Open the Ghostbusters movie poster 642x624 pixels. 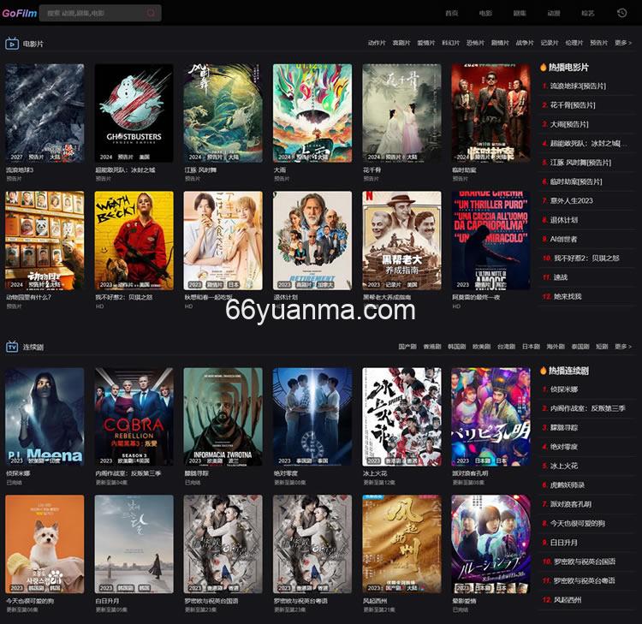click(134, 113)
